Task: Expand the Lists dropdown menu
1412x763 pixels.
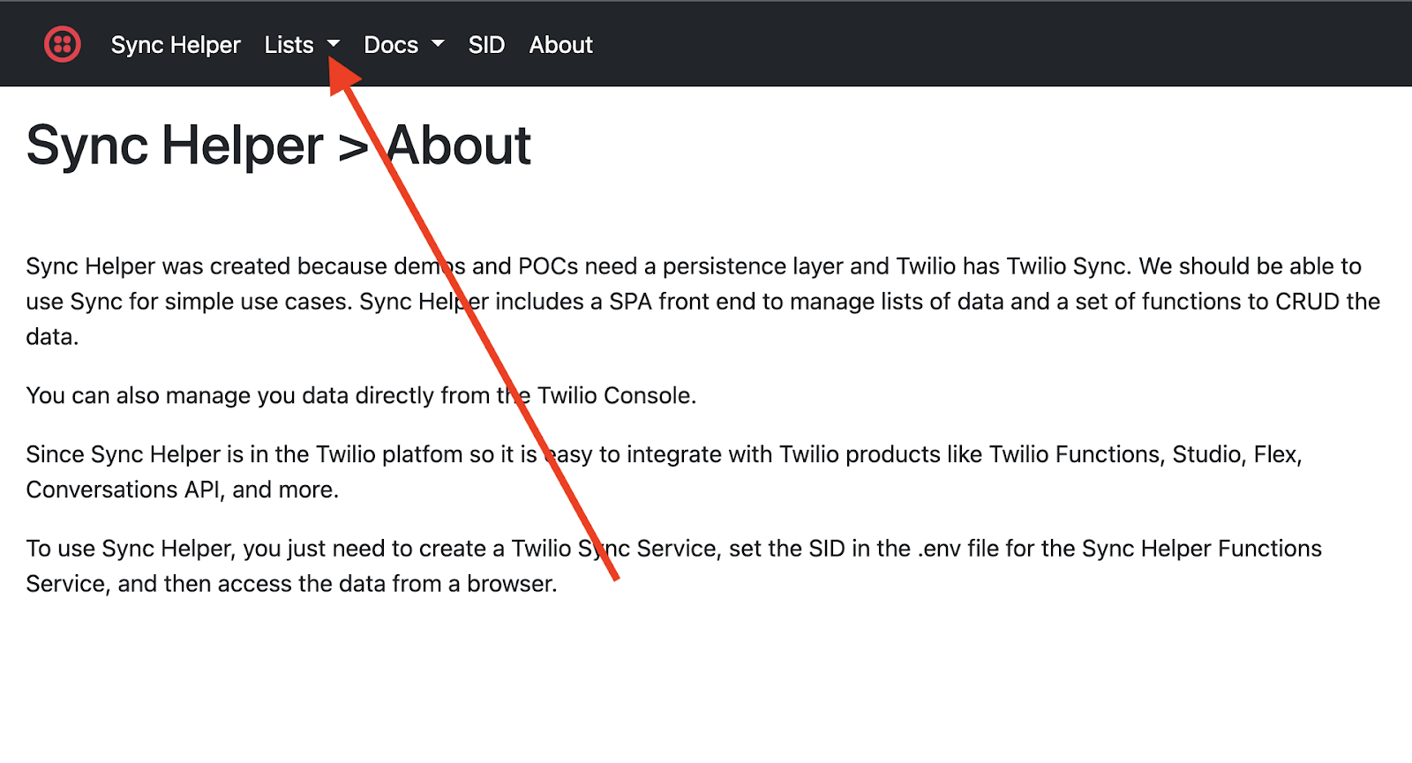Action: tap(302, 45)
